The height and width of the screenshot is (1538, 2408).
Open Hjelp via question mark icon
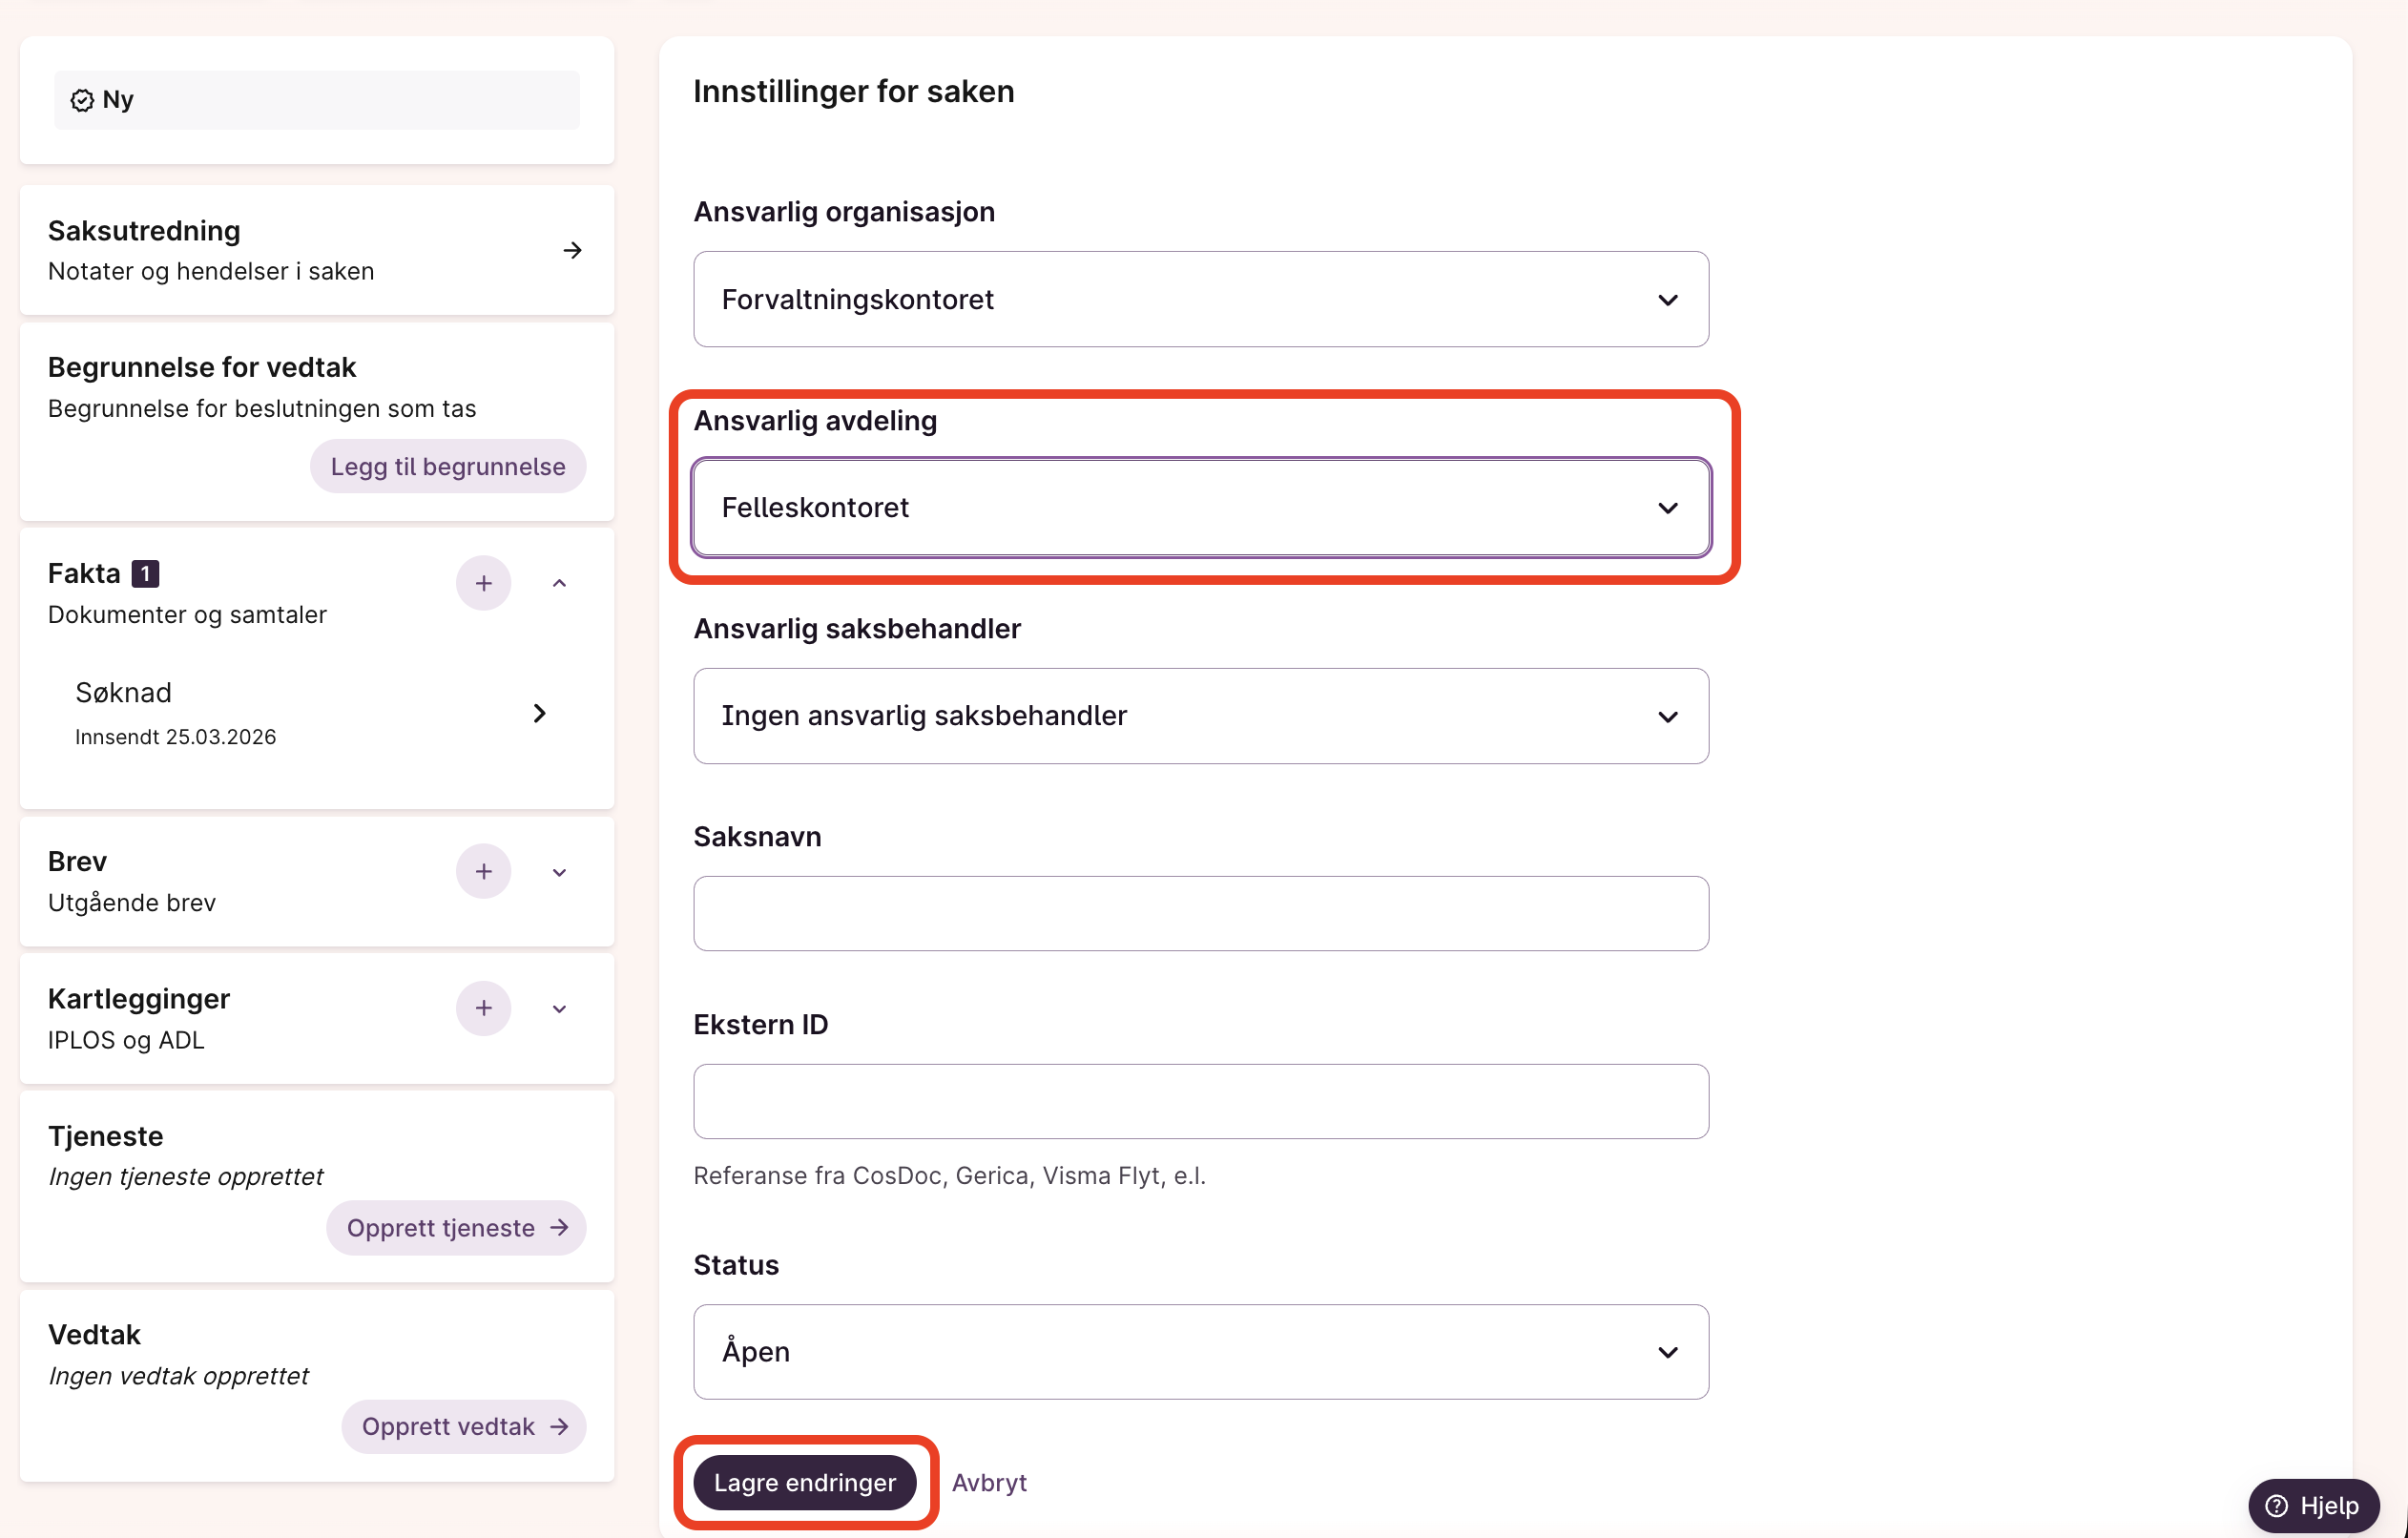(2277, 1506)
